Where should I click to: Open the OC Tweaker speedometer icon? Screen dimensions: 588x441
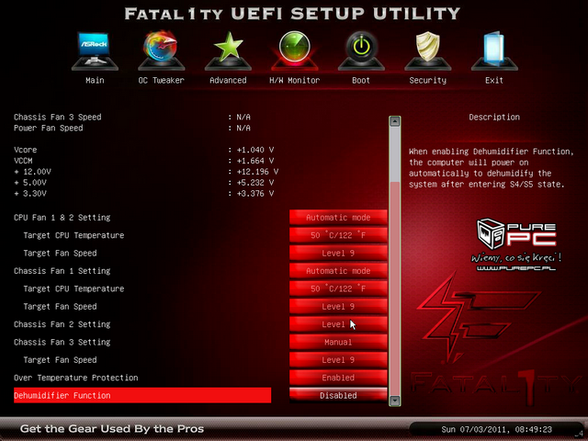pos(162,51)
